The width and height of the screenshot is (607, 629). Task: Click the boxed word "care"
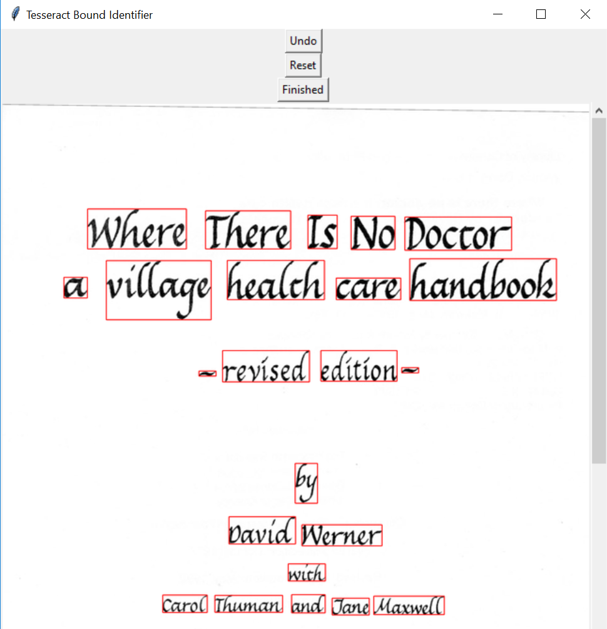[369, 289]
